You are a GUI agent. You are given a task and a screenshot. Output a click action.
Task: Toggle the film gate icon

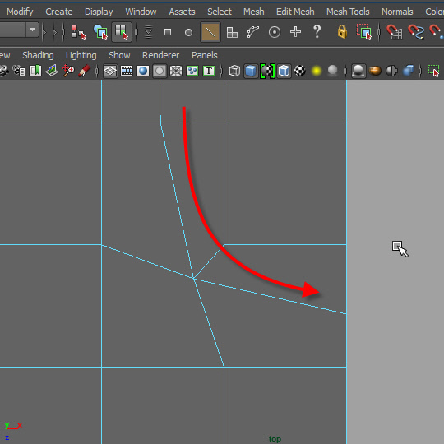pos(127,71)
